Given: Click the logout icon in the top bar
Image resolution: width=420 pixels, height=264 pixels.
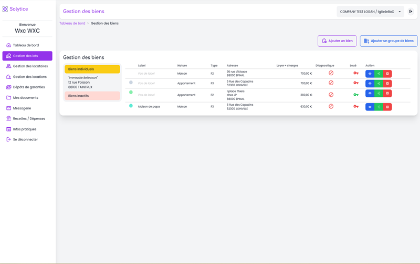Looking at the screenshot, I should coord(411,12).
